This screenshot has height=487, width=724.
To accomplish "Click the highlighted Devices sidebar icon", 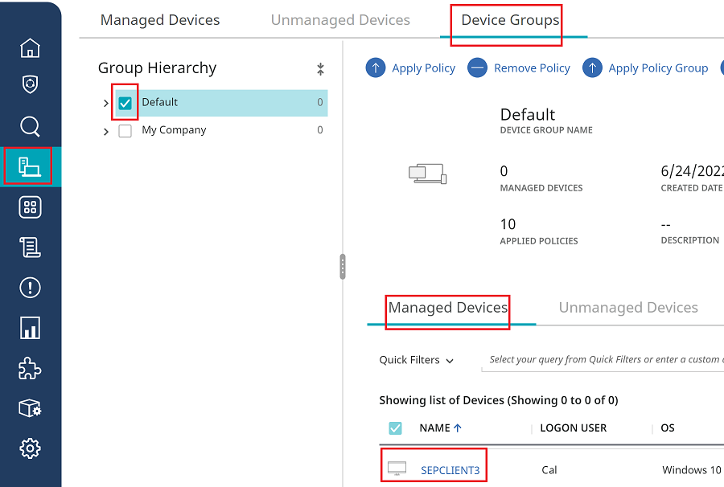I will 30,166.
